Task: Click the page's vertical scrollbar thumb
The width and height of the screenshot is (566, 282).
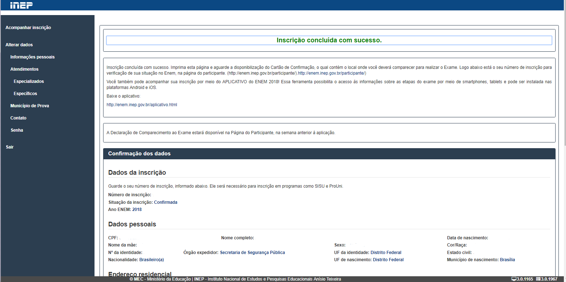Action: pyautogui.click(x=565, y=73)
